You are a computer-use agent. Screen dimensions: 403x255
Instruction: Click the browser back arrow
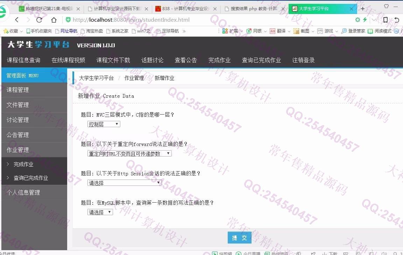point(16,20)
